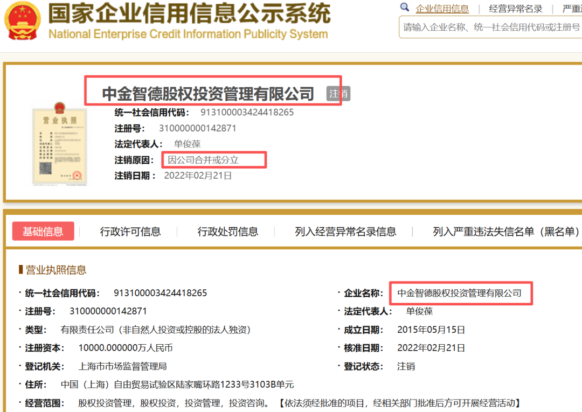The height and width of the screenshot is (412, 582).
Task: Click the 国家企业信用信息公示系统 site title
Action: [x=189, y=14]
